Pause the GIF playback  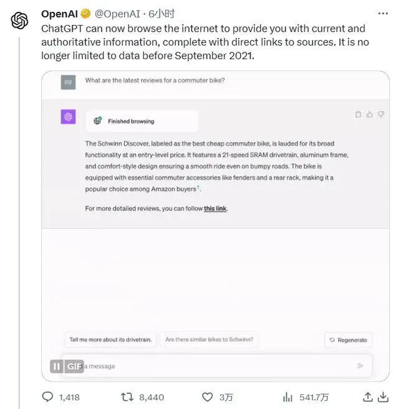tap(56, 366)
